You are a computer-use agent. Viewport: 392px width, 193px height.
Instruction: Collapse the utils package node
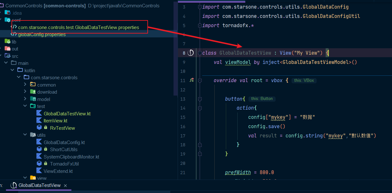point(25,135)
